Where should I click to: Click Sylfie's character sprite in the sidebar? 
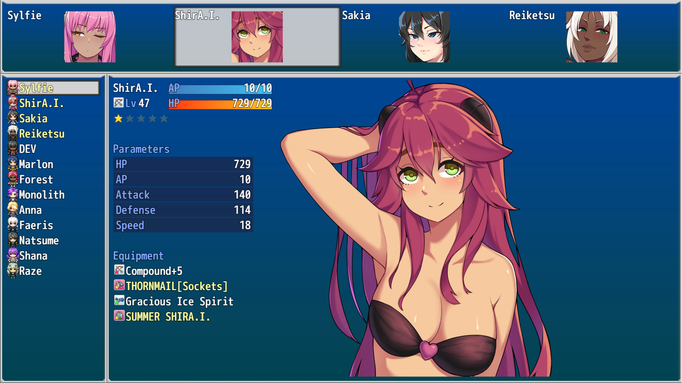[x=12, y=88]
